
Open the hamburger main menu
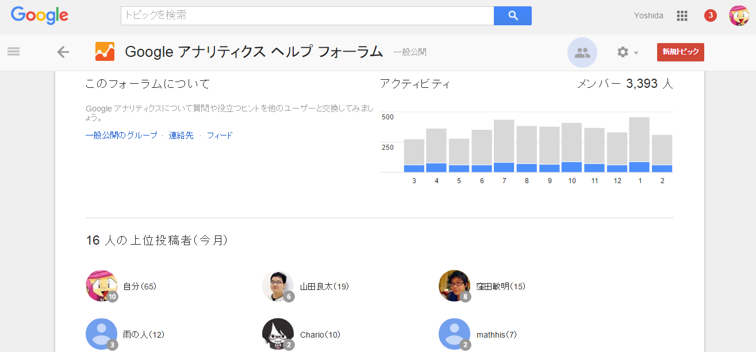(14, 51)
